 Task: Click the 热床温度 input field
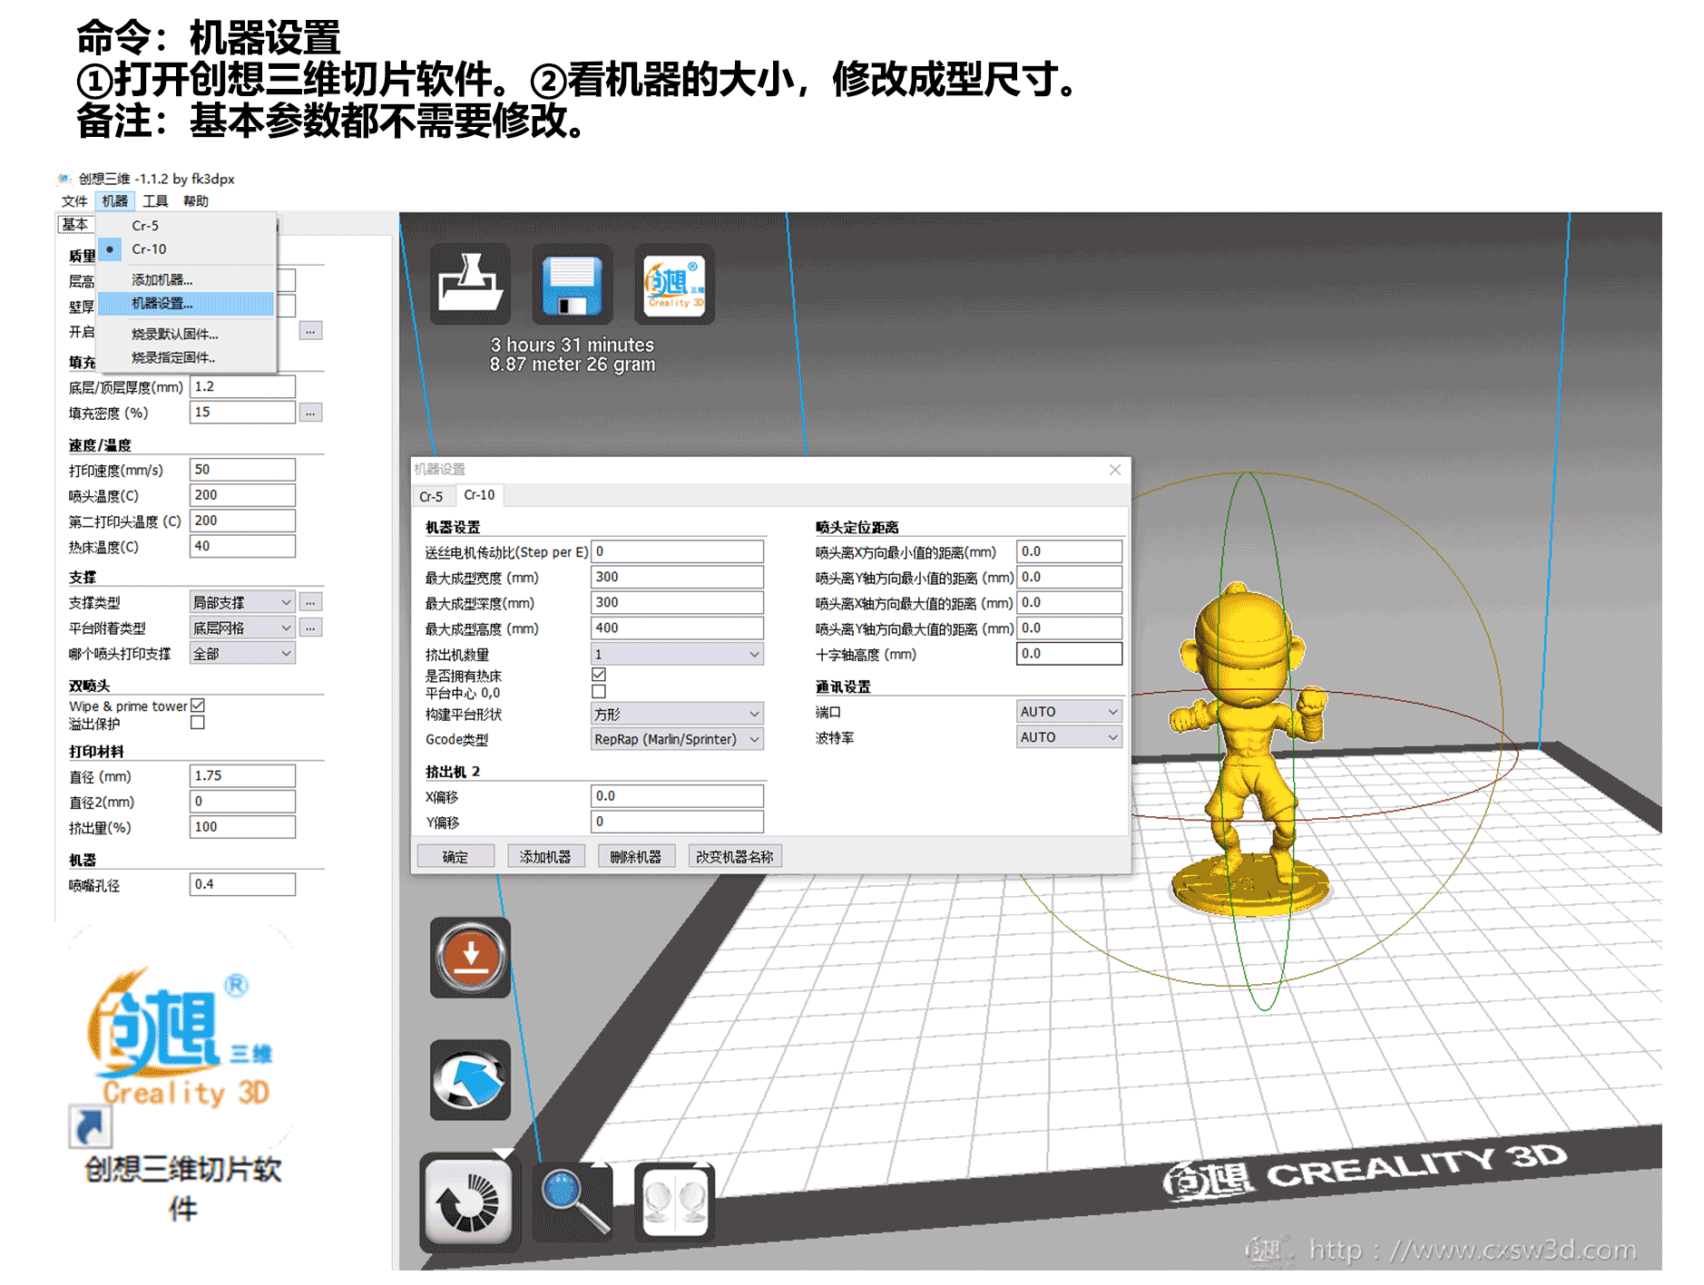pyautogui.click(x=242, y=546)
